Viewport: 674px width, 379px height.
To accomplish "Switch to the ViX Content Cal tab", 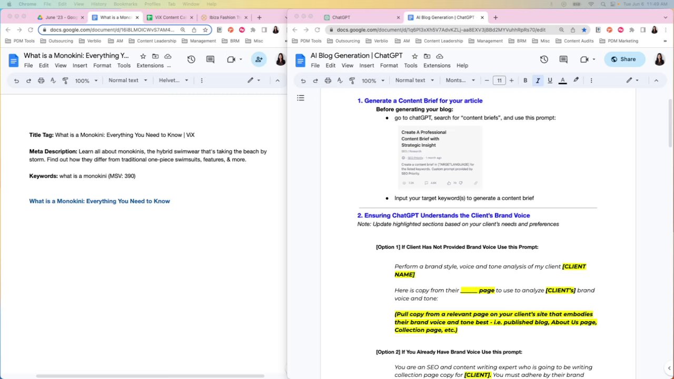I will pyautogui.click(x=170, y=17).
